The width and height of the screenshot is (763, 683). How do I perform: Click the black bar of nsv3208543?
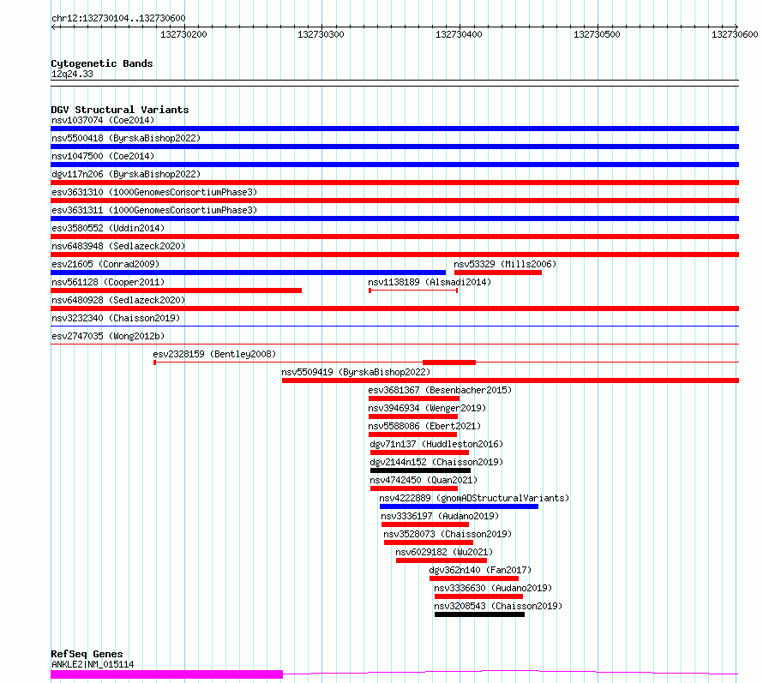point(479,614)
